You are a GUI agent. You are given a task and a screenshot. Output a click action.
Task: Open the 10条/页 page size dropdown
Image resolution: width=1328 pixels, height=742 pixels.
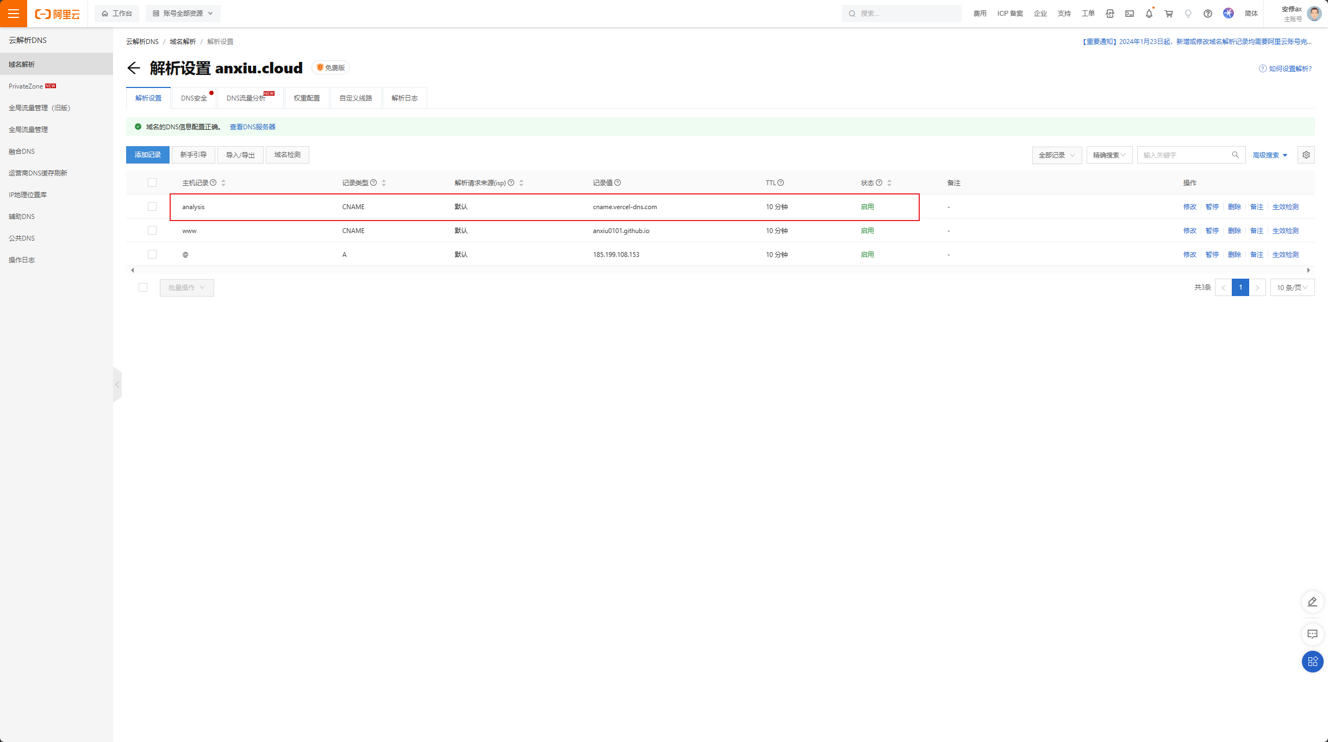click(1292, 287)
